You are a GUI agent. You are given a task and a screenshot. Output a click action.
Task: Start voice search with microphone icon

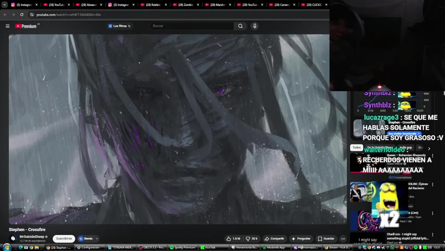click(255, 26)
